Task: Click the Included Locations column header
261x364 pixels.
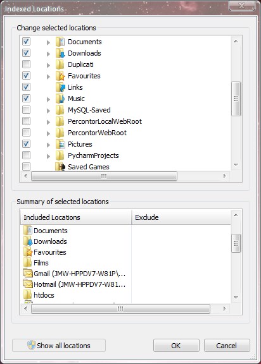Action: click(76, 217)
